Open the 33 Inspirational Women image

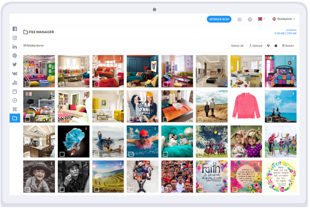(x=142, y=106)
